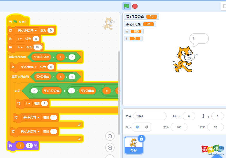Image resolution: width=226 pixels, height=158 pixels.
Task: Show the sprite with the eye icon
Action: [138, 127]
